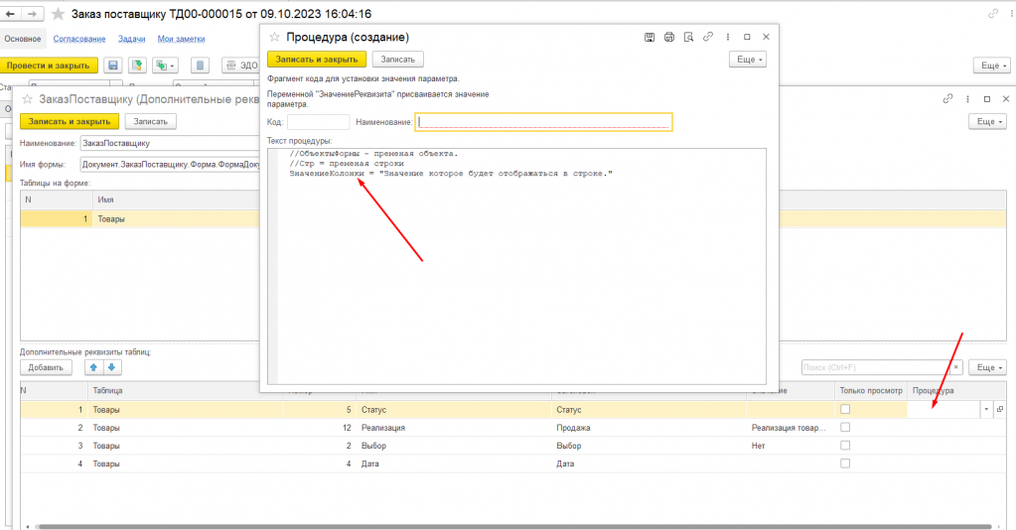The image size is (1016, 530).
Task: Click the post document toolbar icon
Action: tap(137, 66)
